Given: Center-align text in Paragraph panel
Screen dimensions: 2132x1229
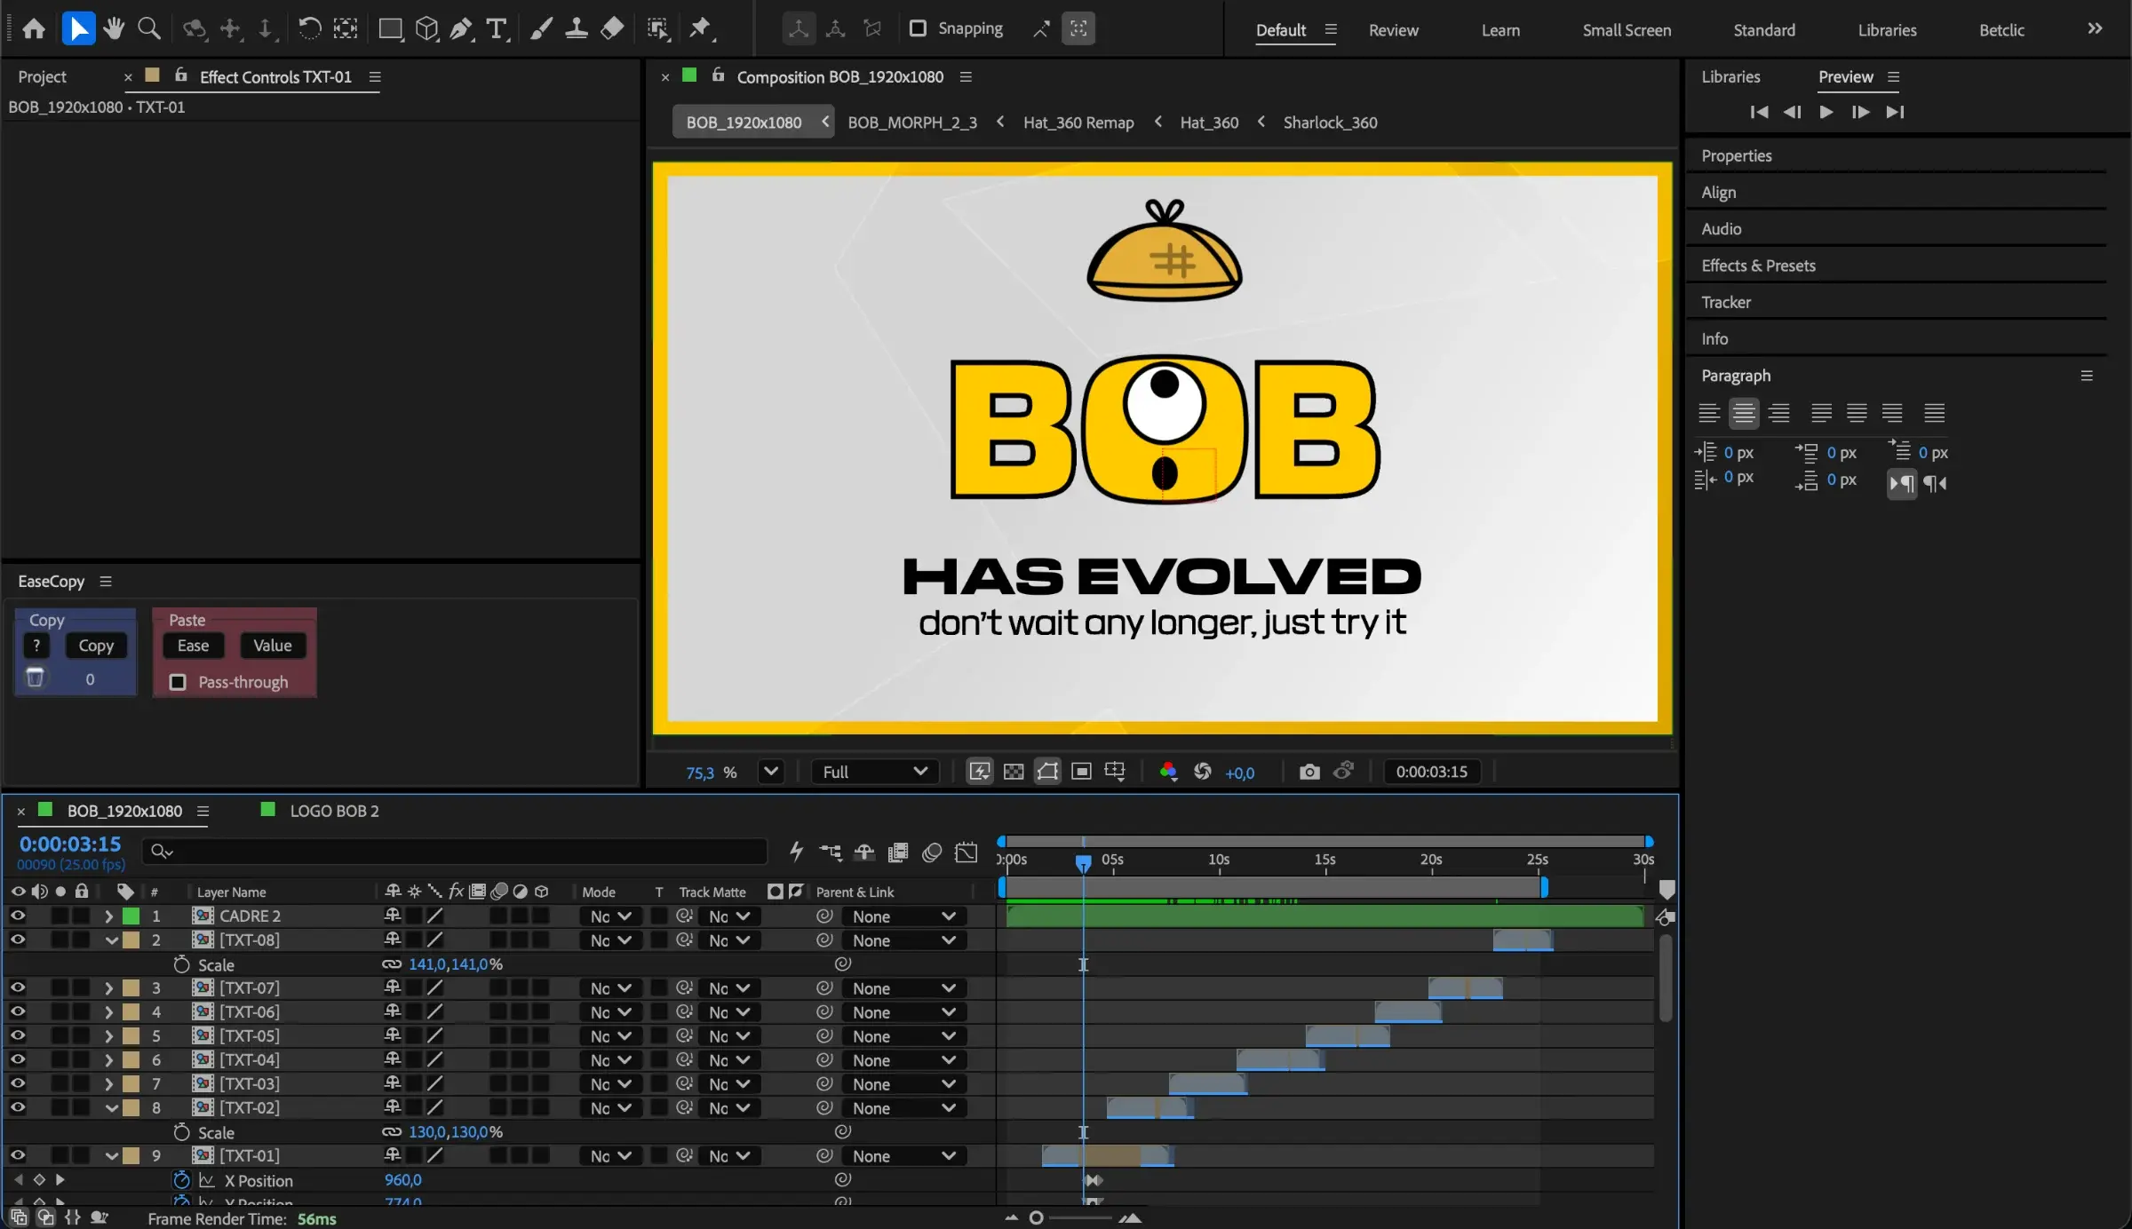Looking at the screenshot, I should (1744, 413).
